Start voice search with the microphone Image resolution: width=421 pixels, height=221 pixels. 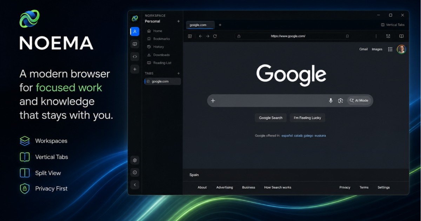coord(330,101)
